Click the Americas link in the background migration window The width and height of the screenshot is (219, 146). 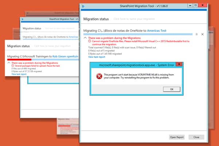click(73, 37)
